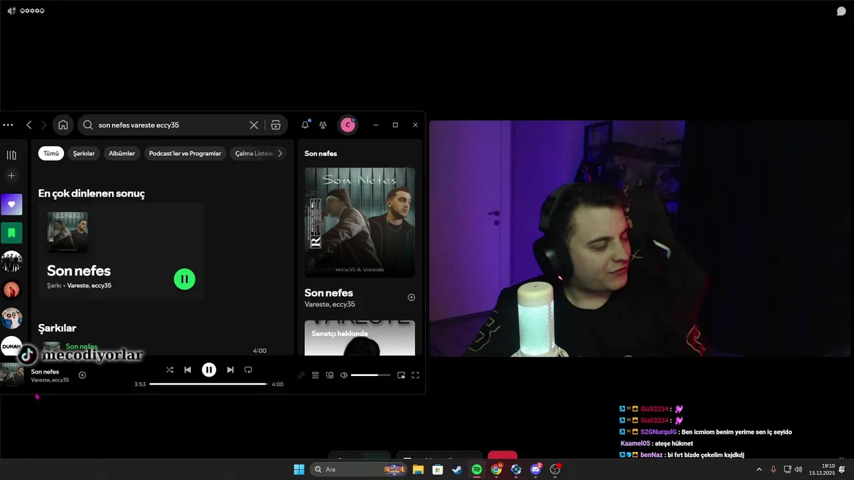Viewport: 854px width, 480px height.
Task: Open the mini player
Action: pyautogui.click(x=401, y=375)
